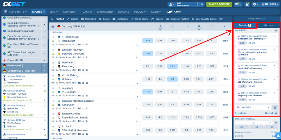Open the language and time dropdown
The image size is (281, 140).
click(x=269, y=4)
